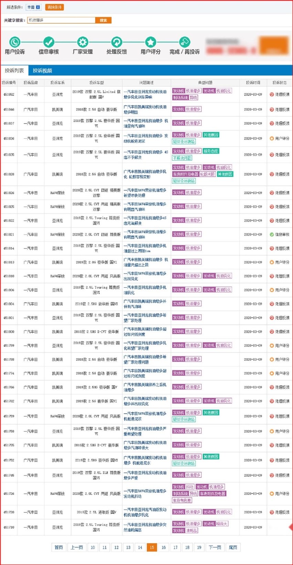Click the 处理反馈 refresh icon
293x565 pixels.
click(x=117, y=42)
